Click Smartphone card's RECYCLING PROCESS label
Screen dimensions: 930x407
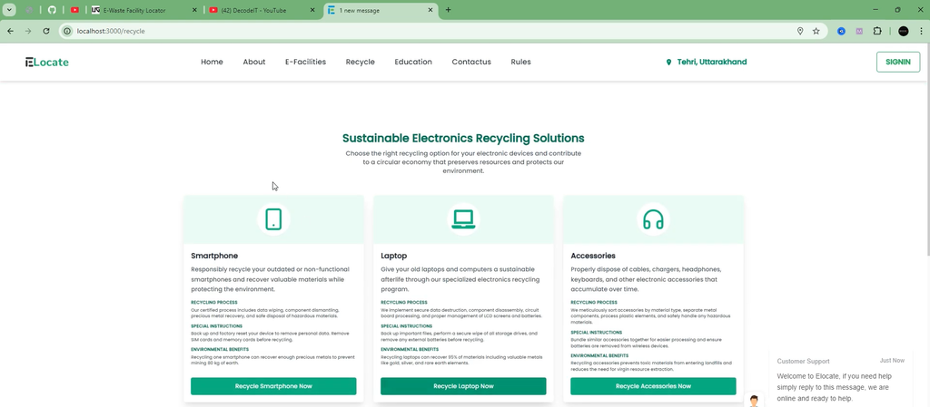tap(214, 303)
